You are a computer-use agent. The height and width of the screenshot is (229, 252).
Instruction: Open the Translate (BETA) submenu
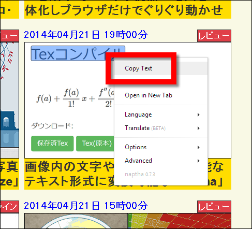pyautogui.click(x=161, y=128)
